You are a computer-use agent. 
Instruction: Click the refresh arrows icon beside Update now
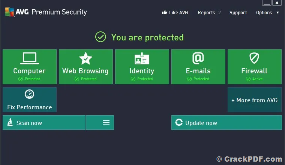(179, 122)
